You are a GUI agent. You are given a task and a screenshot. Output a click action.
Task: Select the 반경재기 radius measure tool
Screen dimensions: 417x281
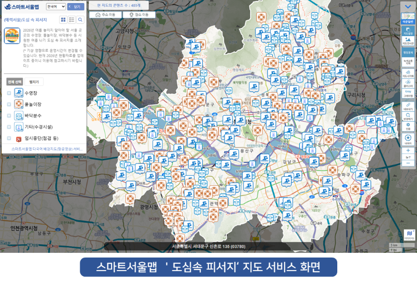click(x=408, y=117)
